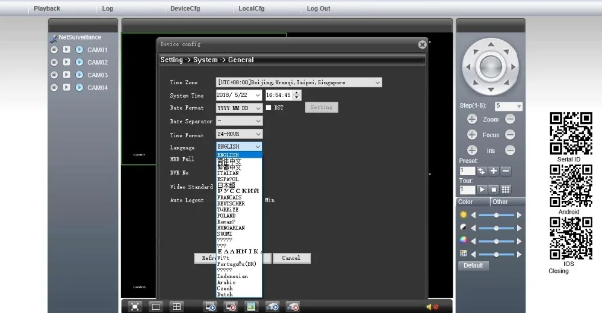
Task: Click the record icon for CAM02
Action: point(54,62)
